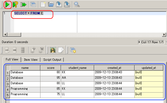Click the double-arrow execute all icon
167x103 pixels.
click(x=23, y=5)
